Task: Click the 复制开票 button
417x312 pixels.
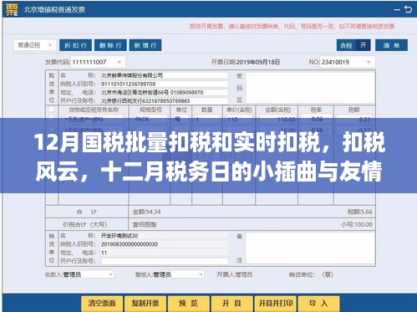Action: coord(145,304)
